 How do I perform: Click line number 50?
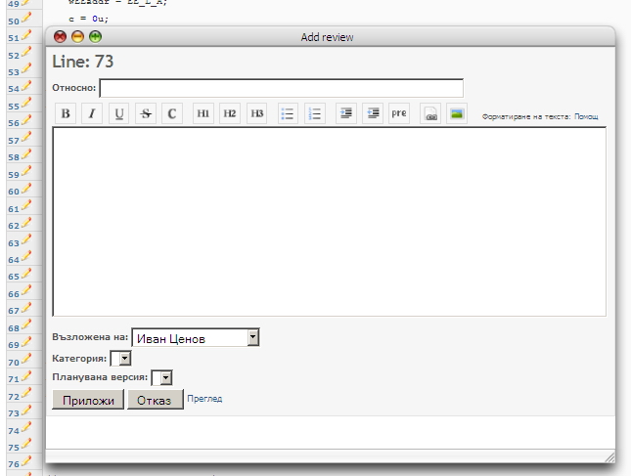14,22
